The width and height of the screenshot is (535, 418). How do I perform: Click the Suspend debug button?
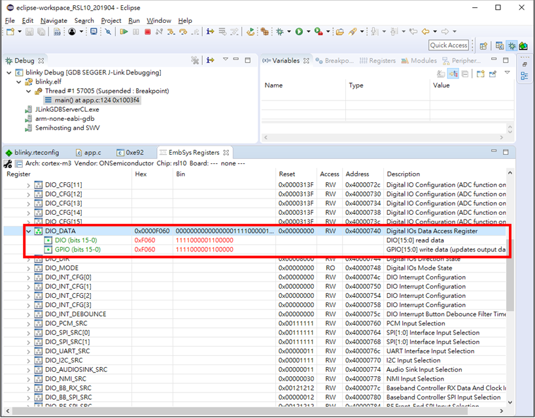[x=135, y=31]
